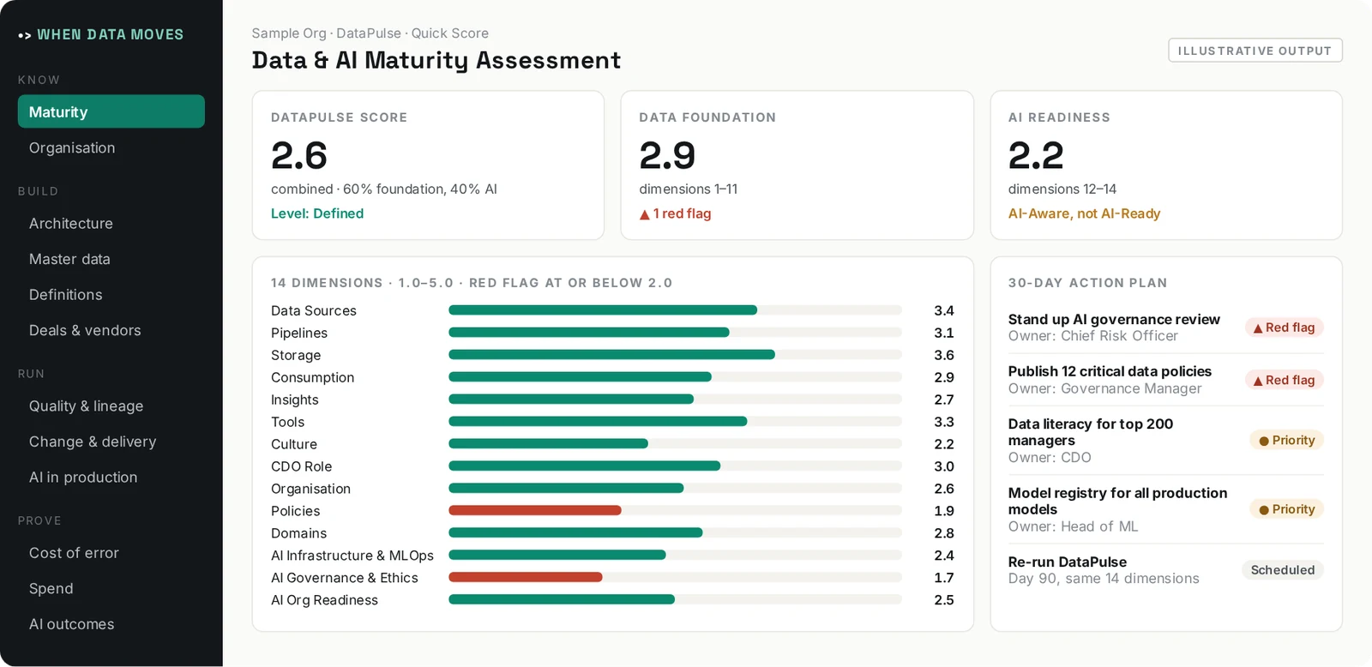The image size is (1372, 667).
Task: Click the Storage progress bar
Action: click(675, 355)
